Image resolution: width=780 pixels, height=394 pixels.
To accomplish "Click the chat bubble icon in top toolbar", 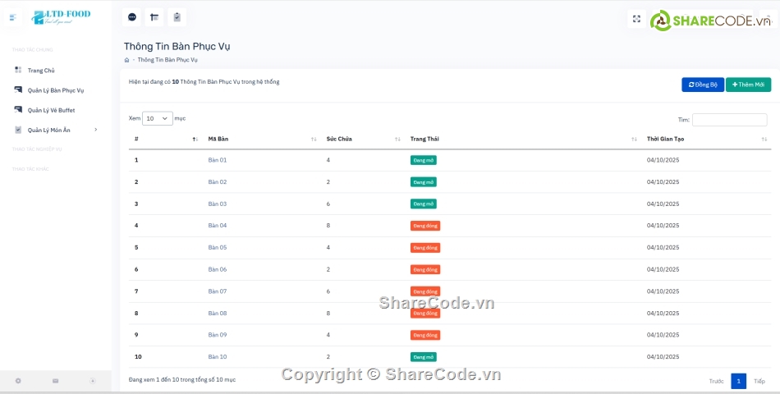I will click(x=132, y=17).
